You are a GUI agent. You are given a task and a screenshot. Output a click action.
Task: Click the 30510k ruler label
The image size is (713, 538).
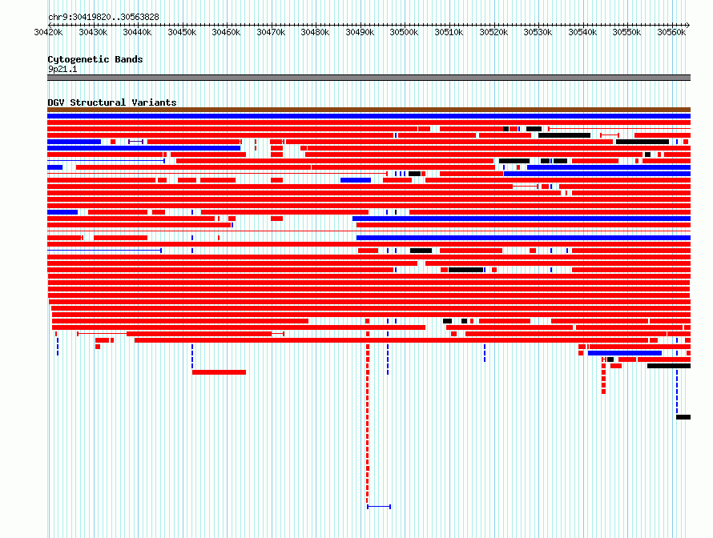tap(449, 32)
